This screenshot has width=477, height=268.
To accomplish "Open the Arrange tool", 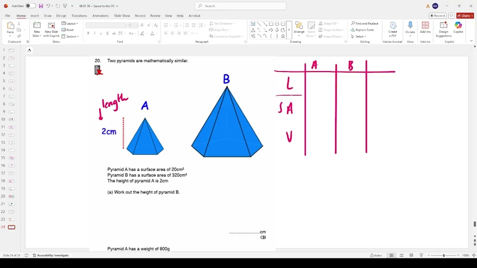I will coord(299,29).
